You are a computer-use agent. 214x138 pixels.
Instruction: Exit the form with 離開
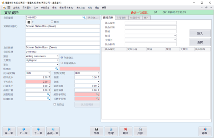coord(205,131)
